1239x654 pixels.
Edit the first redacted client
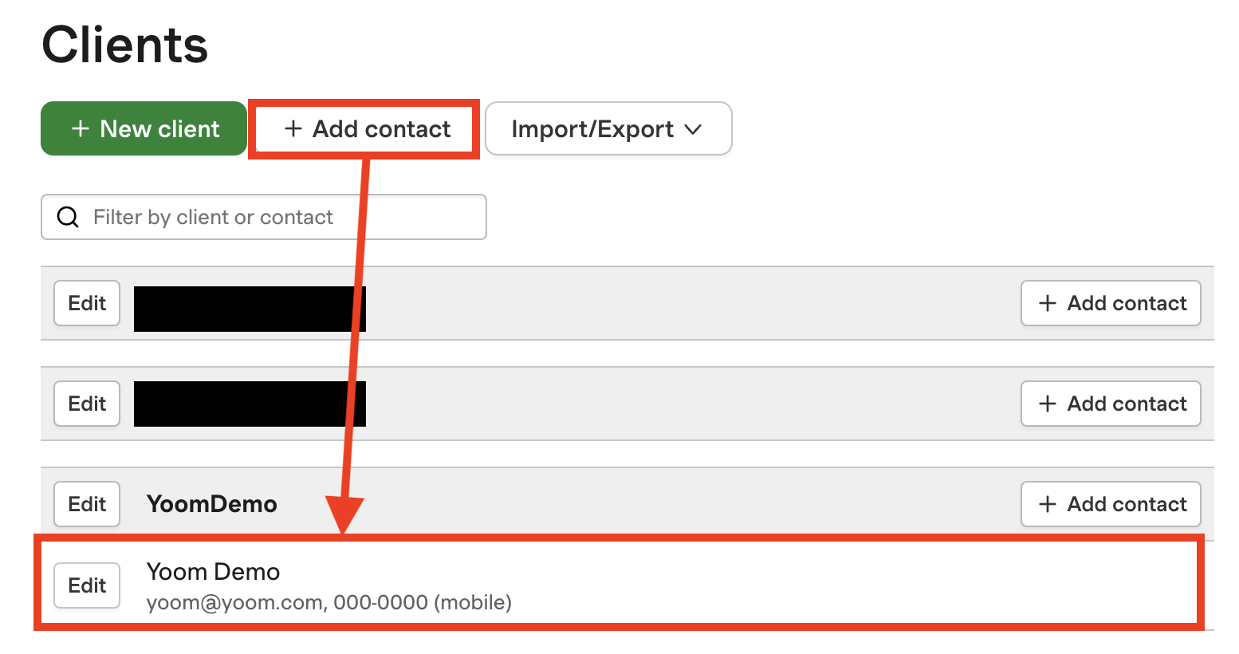[x=87, y=303]
